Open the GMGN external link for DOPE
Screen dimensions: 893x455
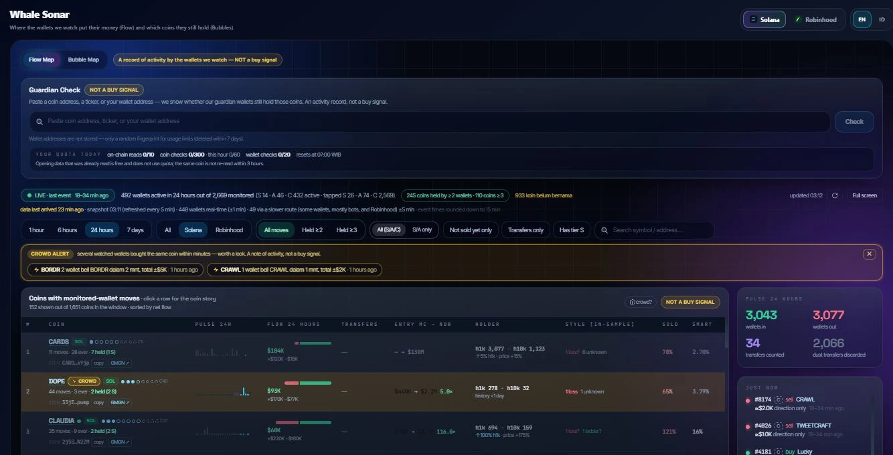120,402
